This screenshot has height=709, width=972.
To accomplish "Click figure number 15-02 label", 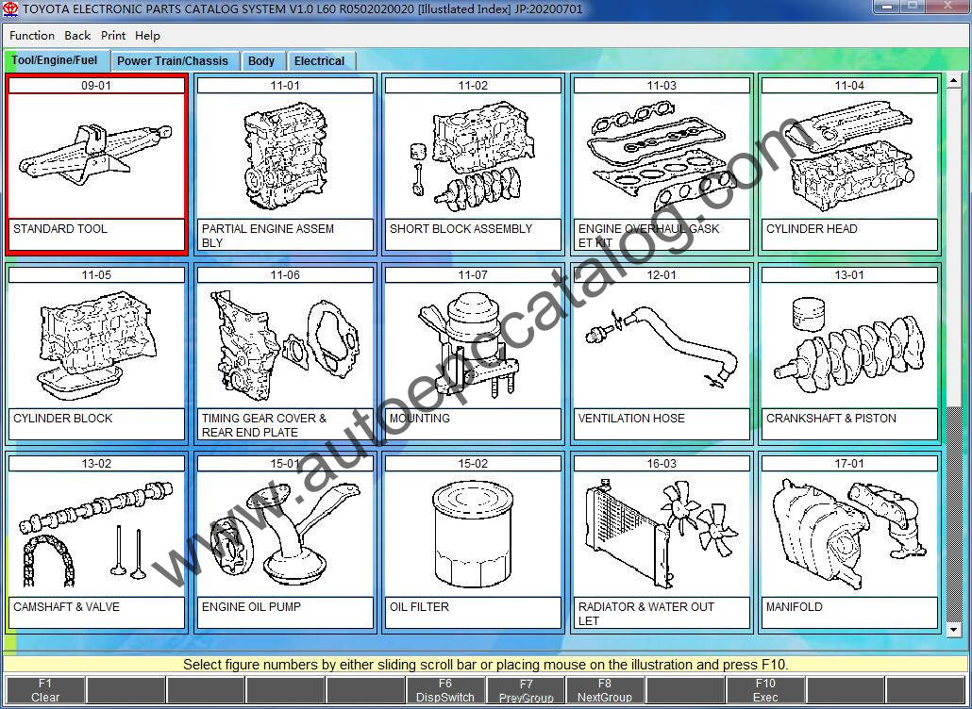I will coord(473,464).
